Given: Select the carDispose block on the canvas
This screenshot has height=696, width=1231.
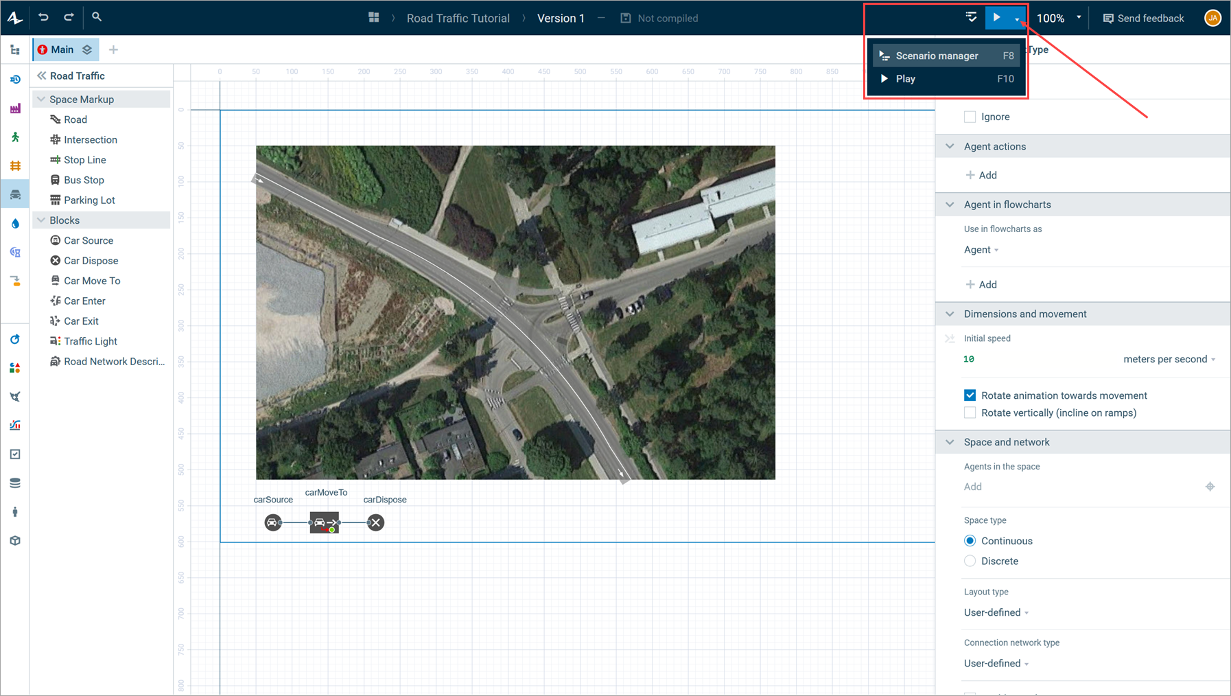Looking at the screenshot, I should (x=375, y=523).
